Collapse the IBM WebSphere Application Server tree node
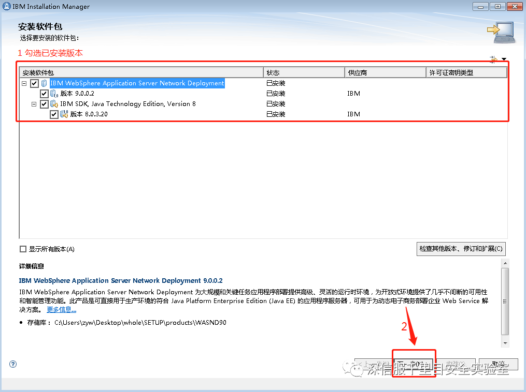Screen dimensions: 526x392 24,83
